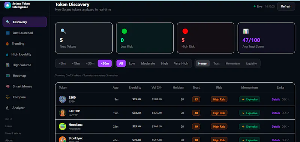Screen dimensions: 300x142
Task: Click the Heatmap sidebar icon
Action: coord(8,76)
